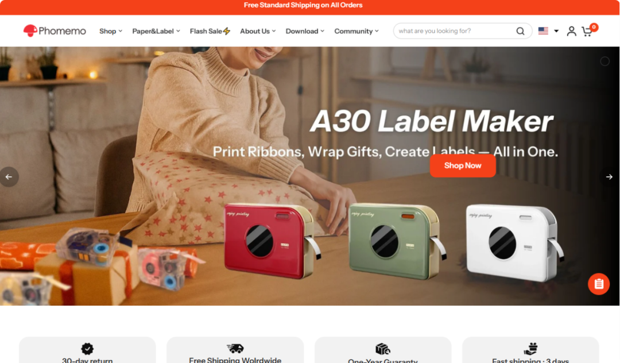
Task: Expand the Paper&Label dropdown menu
Action: coord(156,31)
